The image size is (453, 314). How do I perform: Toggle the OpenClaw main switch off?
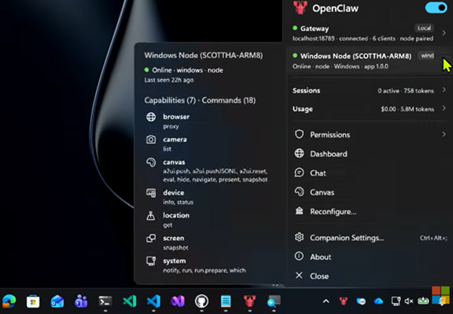point(436,8)
